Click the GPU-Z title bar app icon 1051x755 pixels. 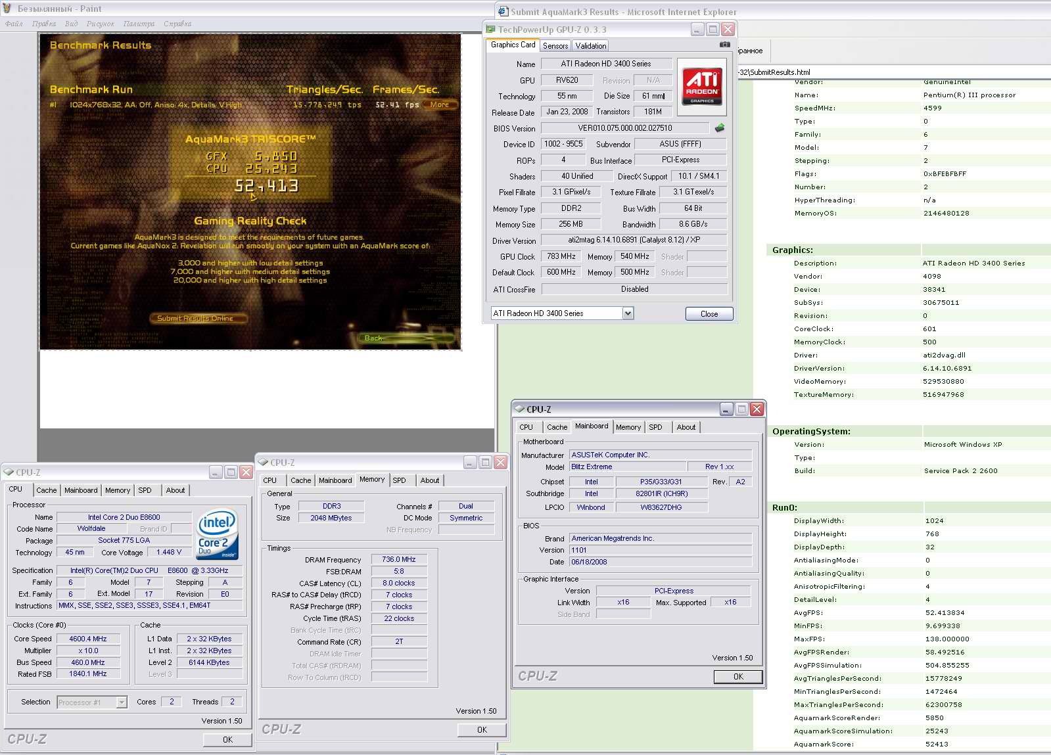point(490,30)
